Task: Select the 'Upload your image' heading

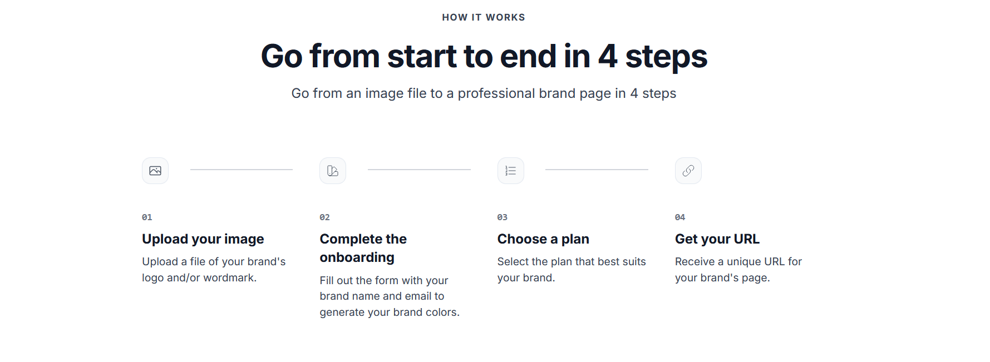Action: pyautogui.click(x=203, y=239)
